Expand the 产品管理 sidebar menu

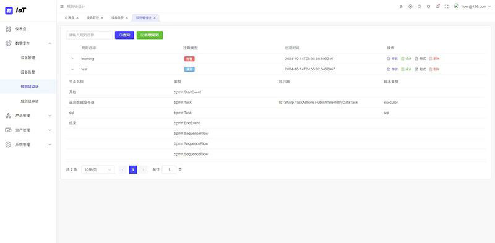(x=50, y=116)
